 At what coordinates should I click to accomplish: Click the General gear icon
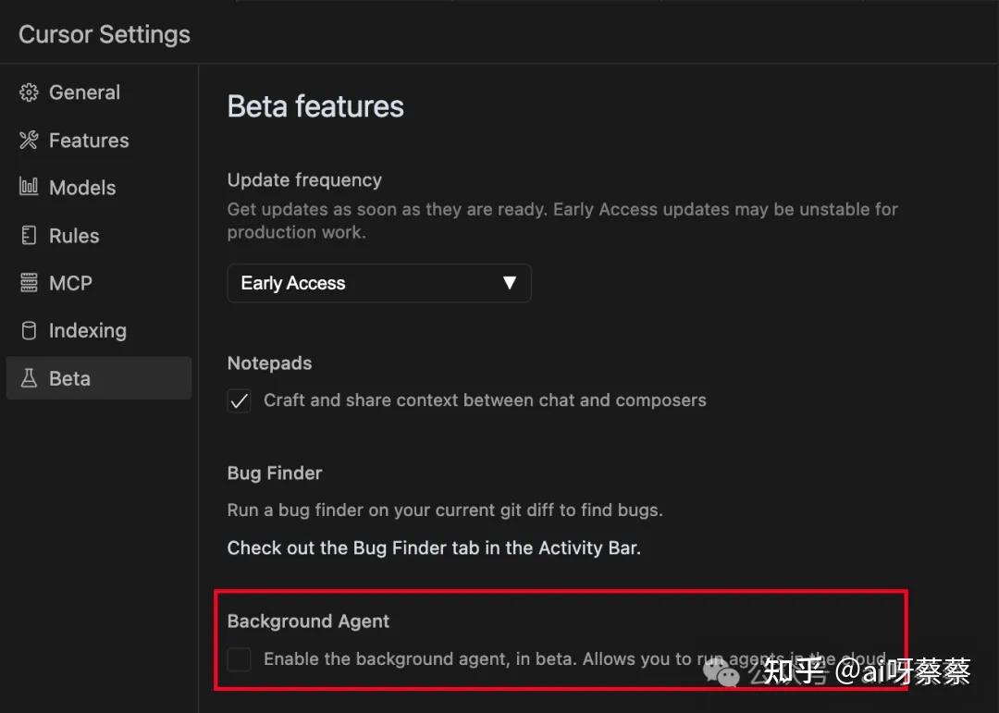pos(29,92)
